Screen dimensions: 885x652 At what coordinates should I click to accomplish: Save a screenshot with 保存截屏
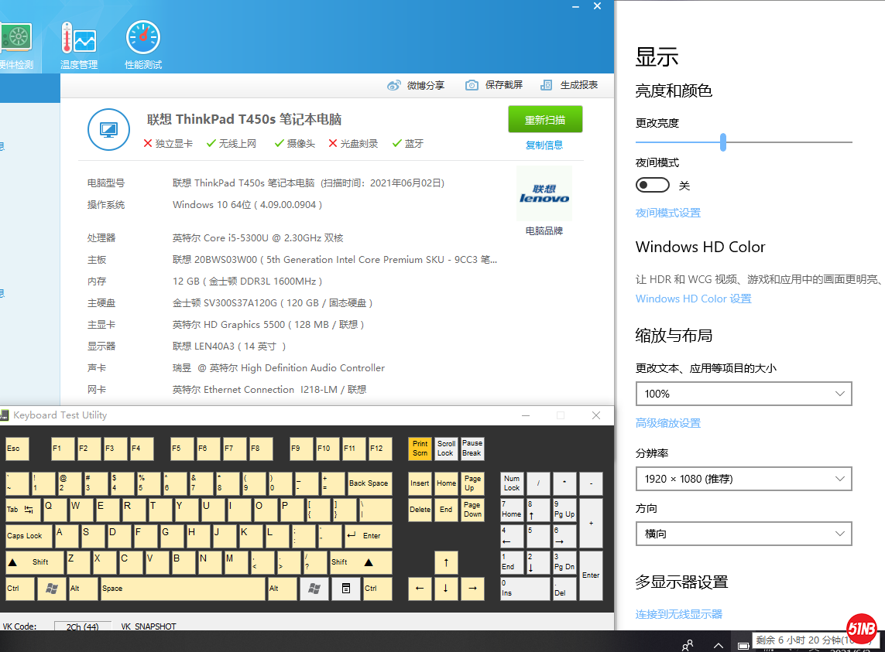click(x=494, y=85)
